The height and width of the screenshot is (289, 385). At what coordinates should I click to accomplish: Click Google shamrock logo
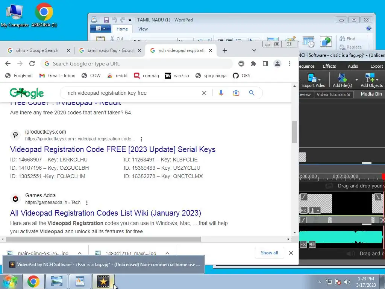pyautogui.click(x=27, y=93)
